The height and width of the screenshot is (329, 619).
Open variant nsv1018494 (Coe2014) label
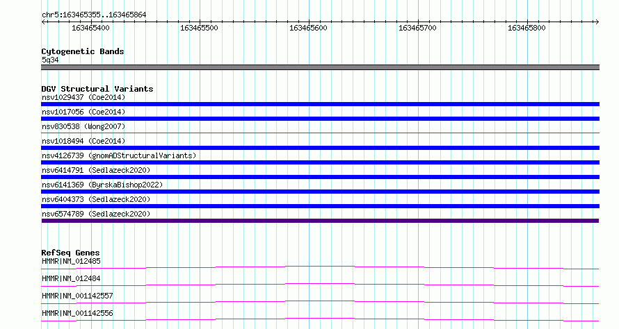tap(83, 141)
